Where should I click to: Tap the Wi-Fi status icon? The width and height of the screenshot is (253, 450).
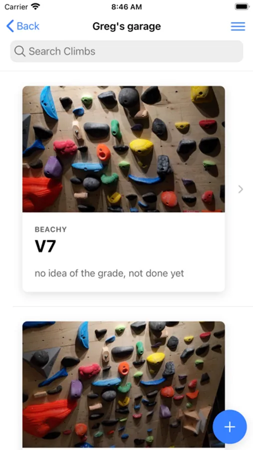click(35, 6)
